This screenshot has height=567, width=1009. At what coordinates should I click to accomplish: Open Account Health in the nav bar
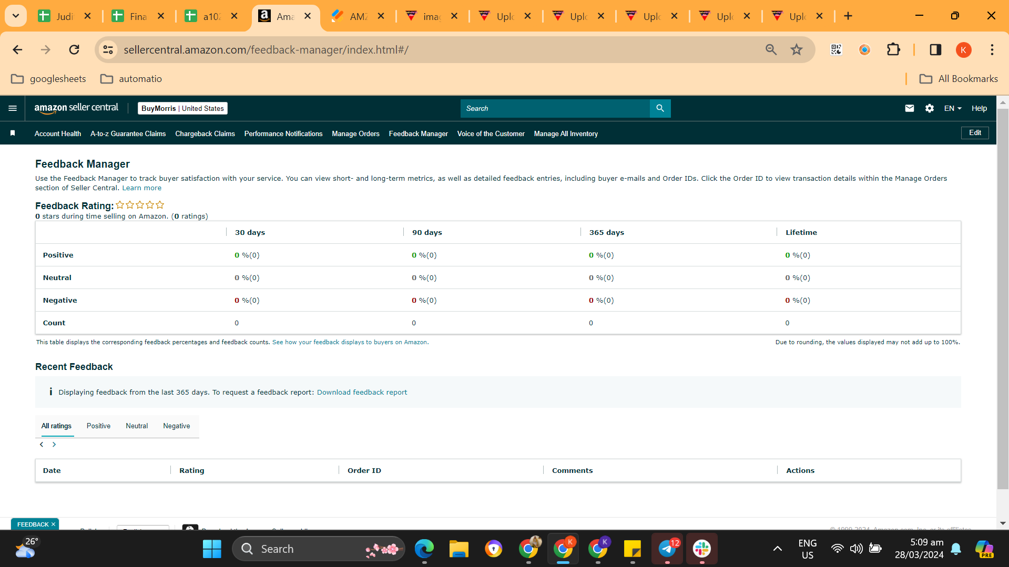click(58, 134)
